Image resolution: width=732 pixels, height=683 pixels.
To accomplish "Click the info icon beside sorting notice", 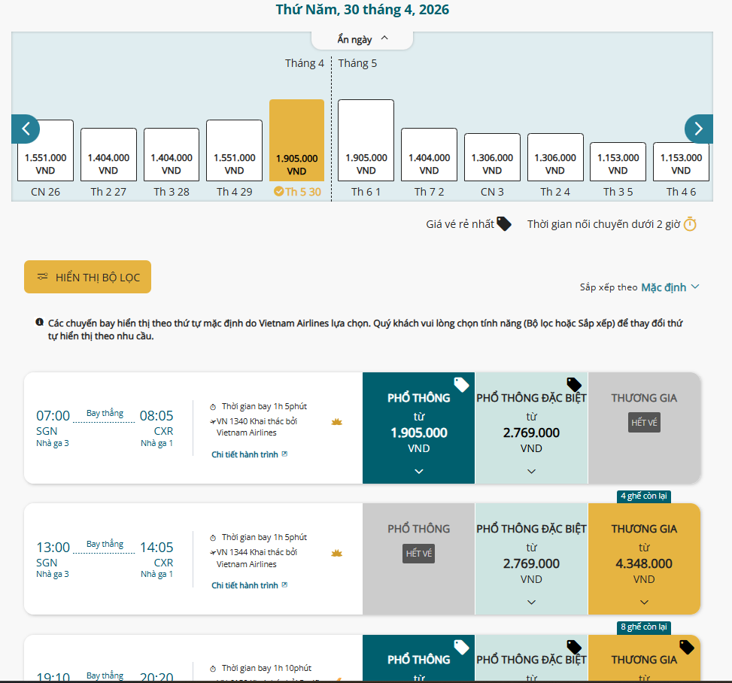I will [x=39, y=323].
